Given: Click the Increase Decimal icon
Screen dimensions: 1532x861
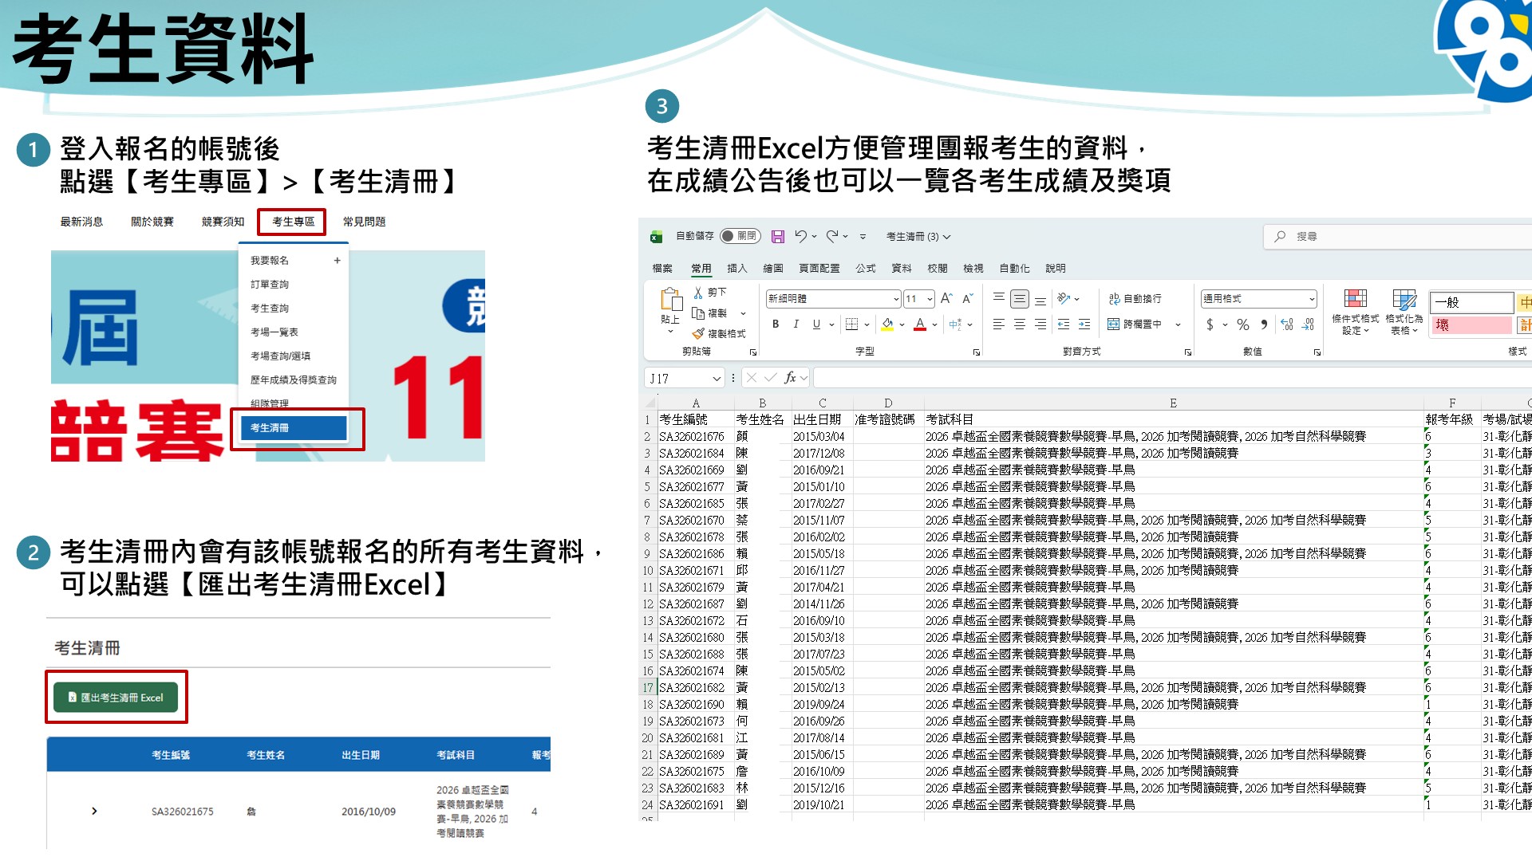Looking at the screenshot, I should (x=1287, y=324).
